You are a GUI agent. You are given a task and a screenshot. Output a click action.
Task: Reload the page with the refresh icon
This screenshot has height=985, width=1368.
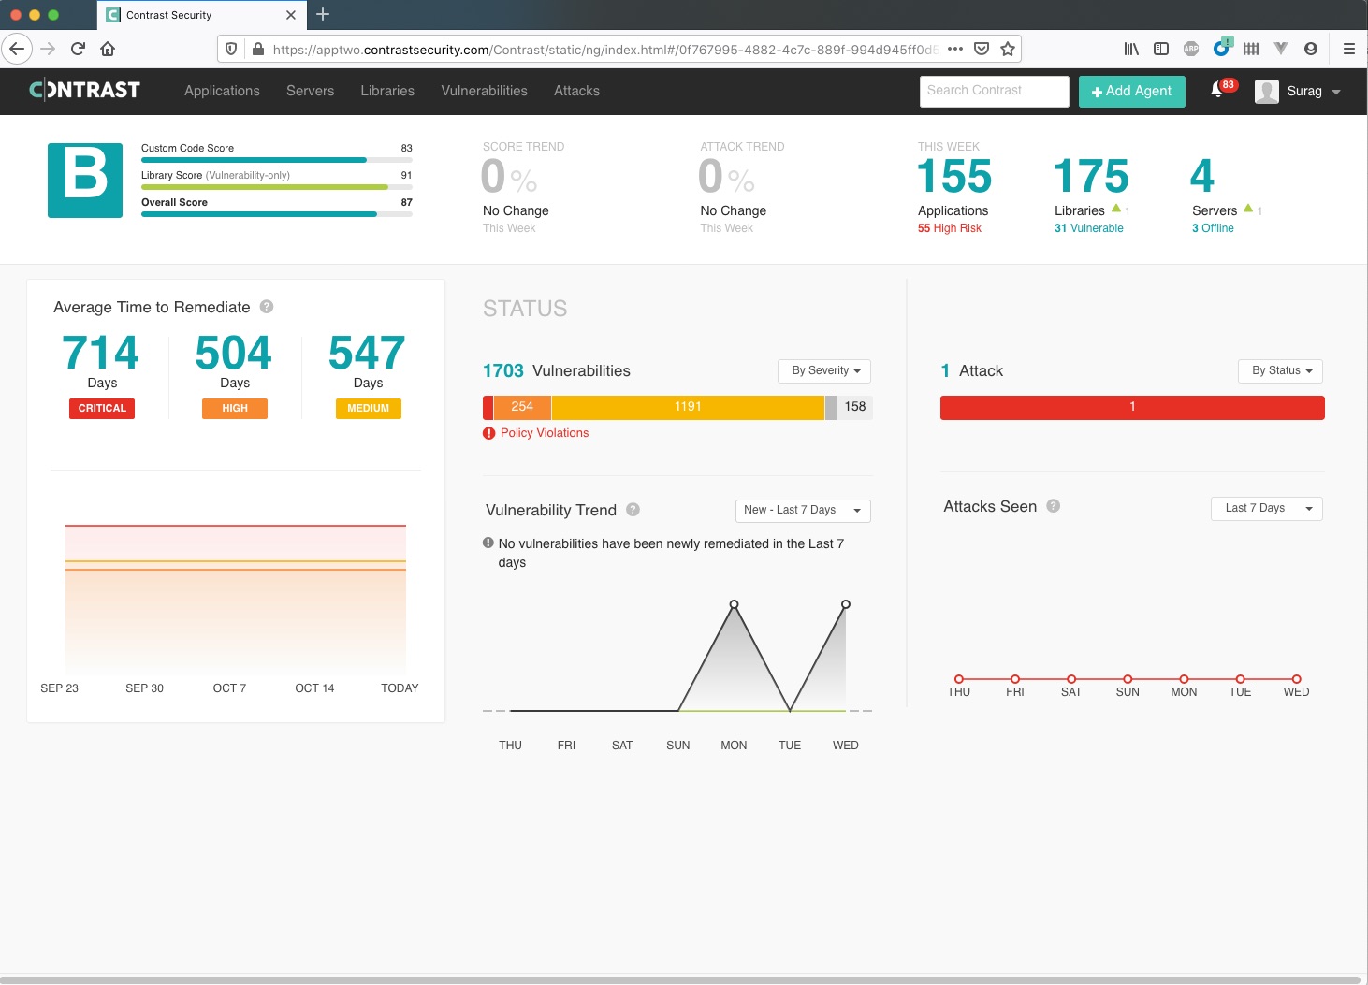[78, 49]
